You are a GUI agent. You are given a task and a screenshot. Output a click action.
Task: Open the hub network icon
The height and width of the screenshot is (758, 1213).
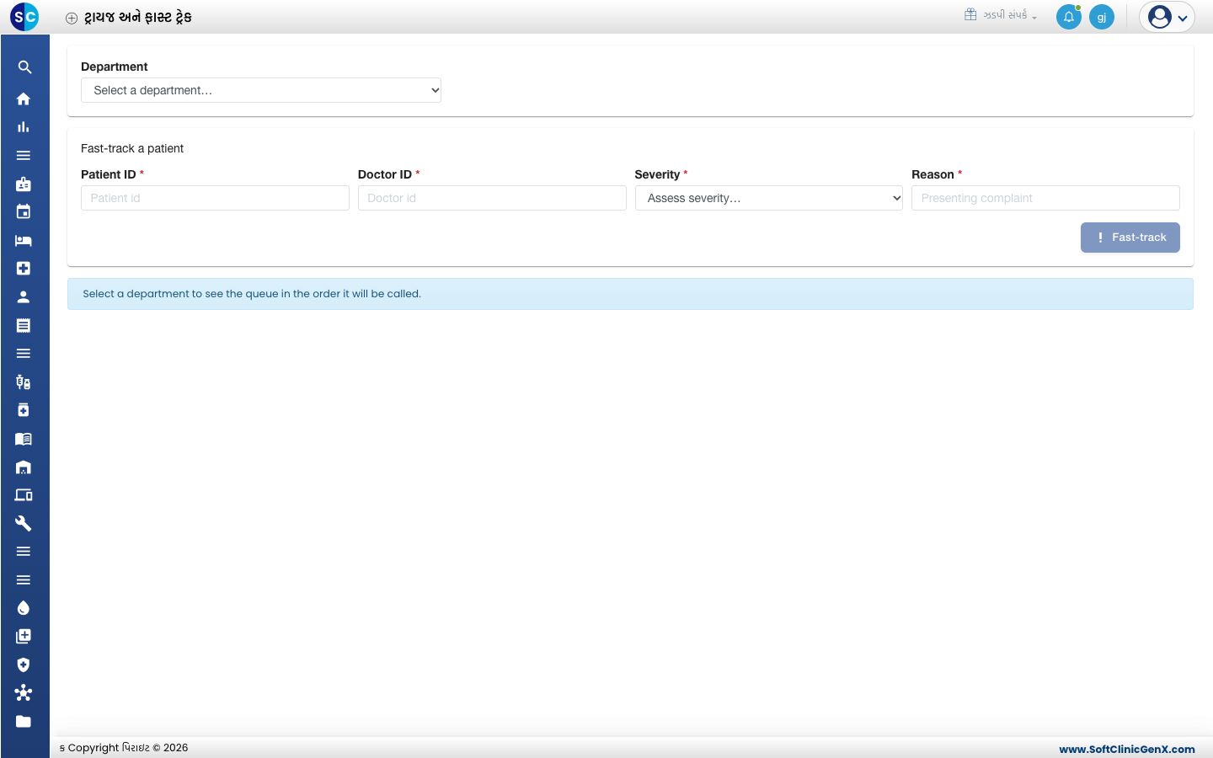pos(24,693)
